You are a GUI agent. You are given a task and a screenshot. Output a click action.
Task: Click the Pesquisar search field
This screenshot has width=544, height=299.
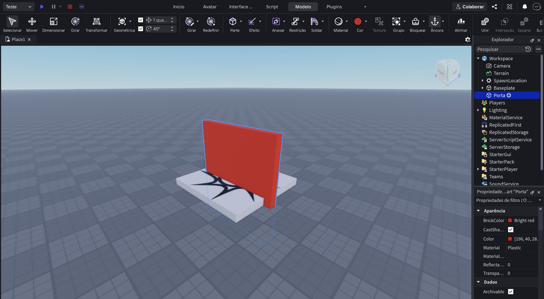[x=500, y=49]
